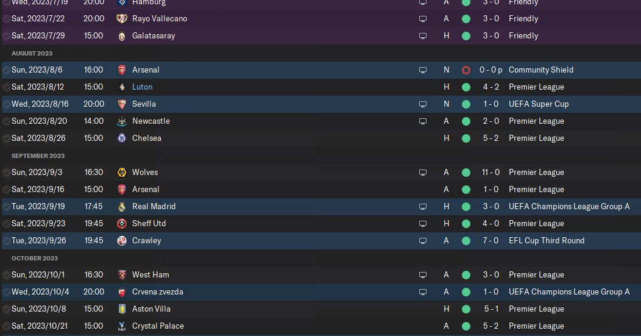The height and width of the screenshot is (336, 641).
Task: Click the West Ham badge icon
Action: pyautogui.click(x=122, y=275)
